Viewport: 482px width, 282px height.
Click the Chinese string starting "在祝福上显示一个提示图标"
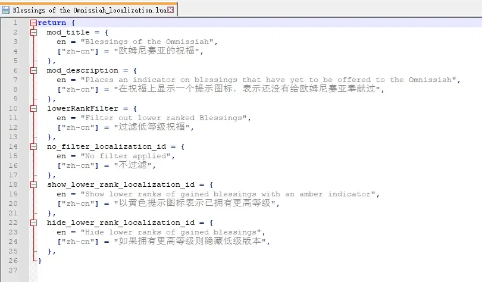[x=247, y=89]
